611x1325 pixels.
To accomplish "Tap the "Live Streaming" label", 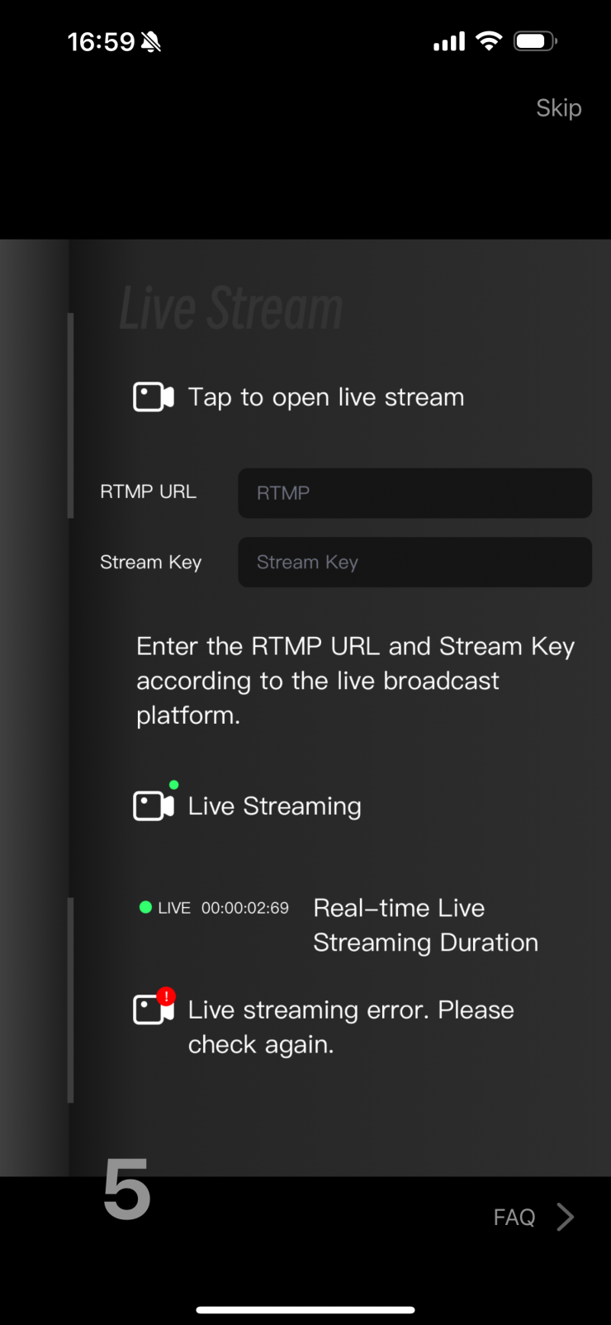I will pyautogui.click(x=275, y=806).
